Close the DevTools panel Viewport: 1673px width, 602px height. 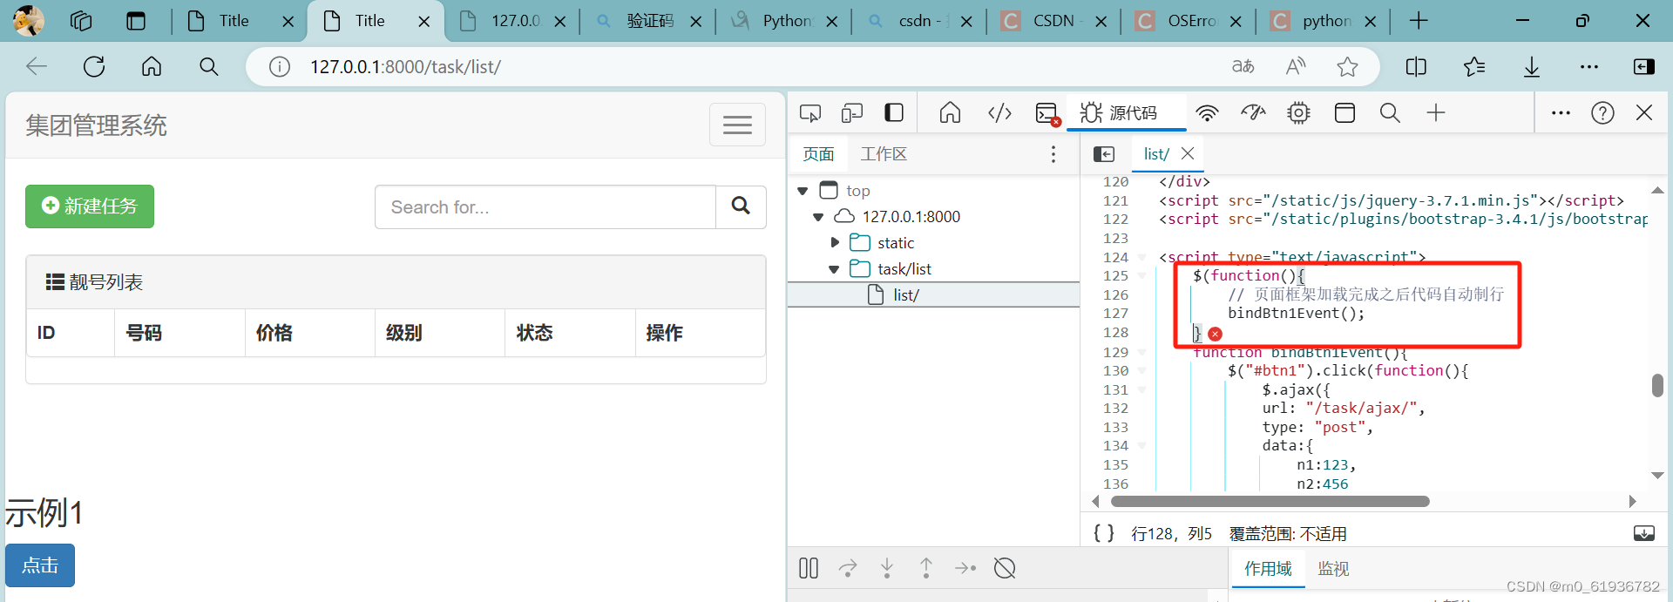(1644, 112)
